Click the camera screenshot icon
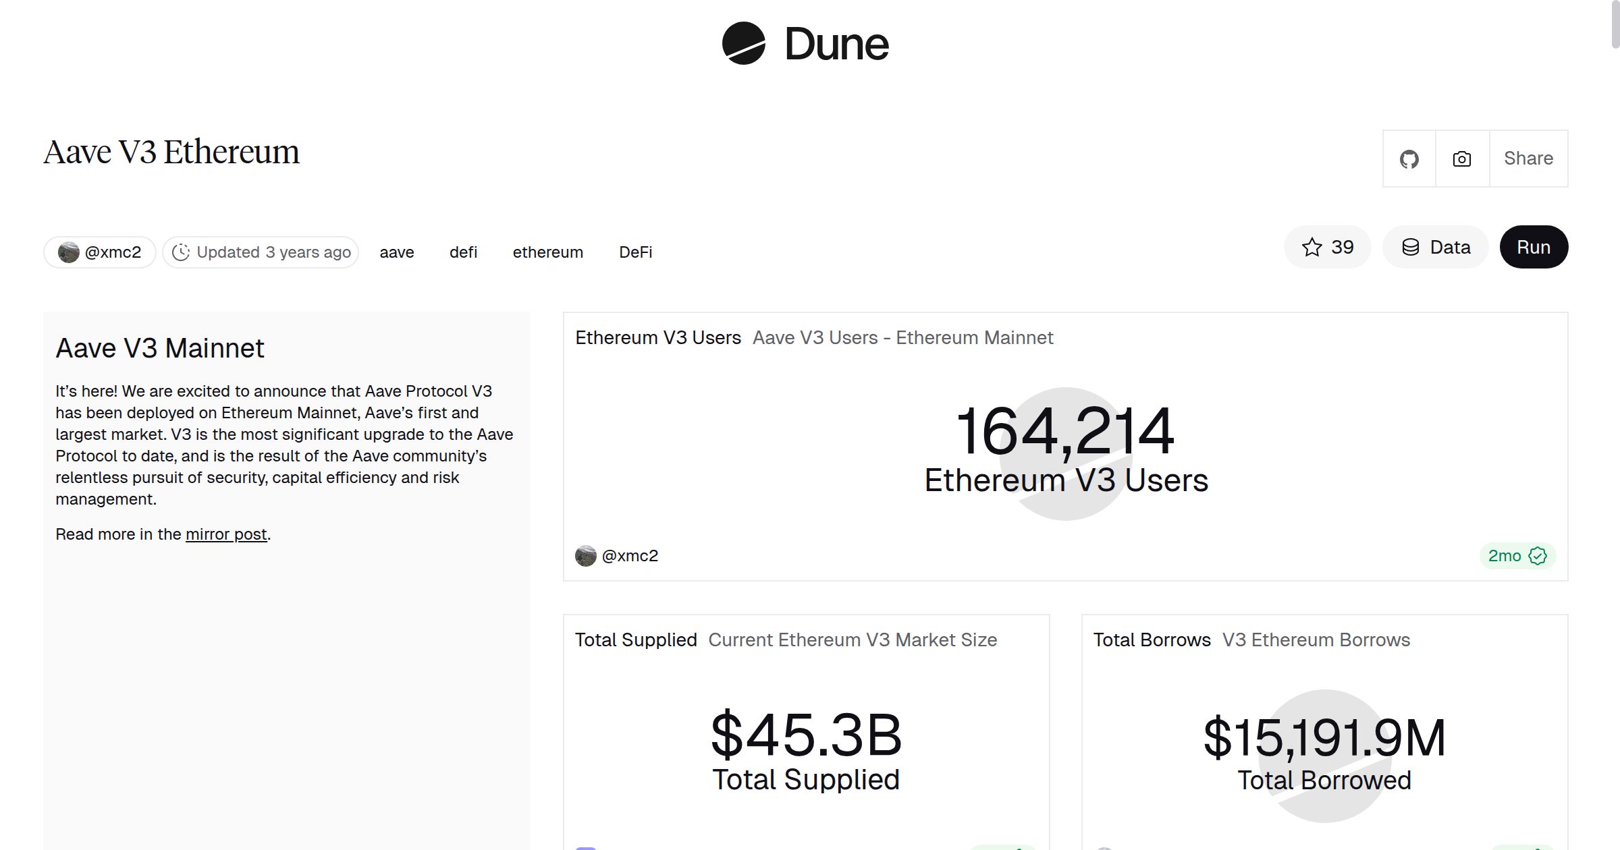The width and height of the screenshot is (1620, 850). pyautogui.click(x=1461, y=159)
